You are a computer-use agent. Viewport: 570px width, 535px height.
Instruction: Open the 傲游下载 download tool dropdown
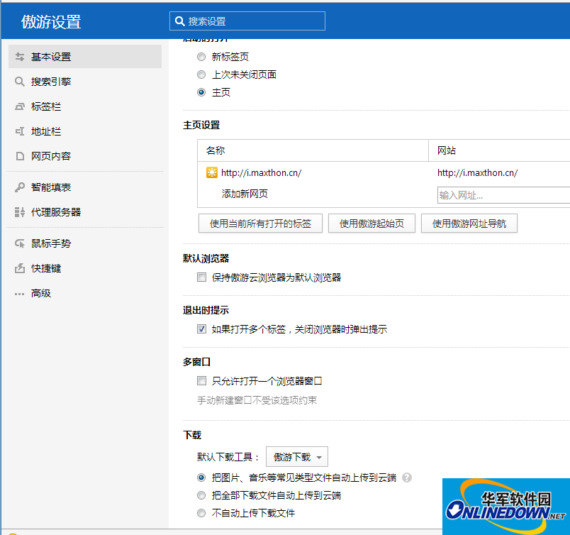pos(296,456)
